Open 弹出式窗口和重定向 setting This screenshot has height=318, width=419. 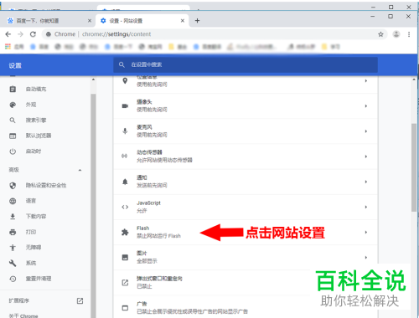tap(246, 283)
